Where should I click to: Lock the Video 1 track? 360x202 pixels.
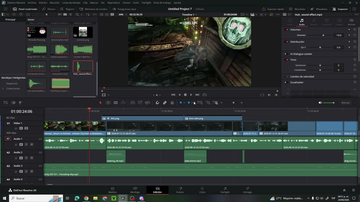pyautogui.click(x=16, y=128)
